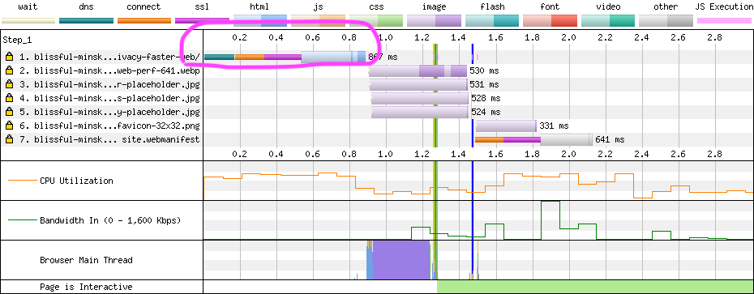The width and height of the screenshot is (754, 294).
Task: Click the green Page is Interactive bar
Action: (595, 288)
